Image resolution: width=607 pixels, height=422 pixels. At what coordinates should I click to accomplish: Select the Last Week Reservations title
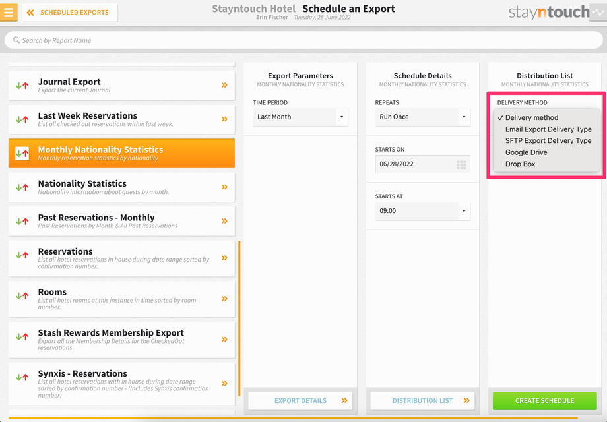88,115
